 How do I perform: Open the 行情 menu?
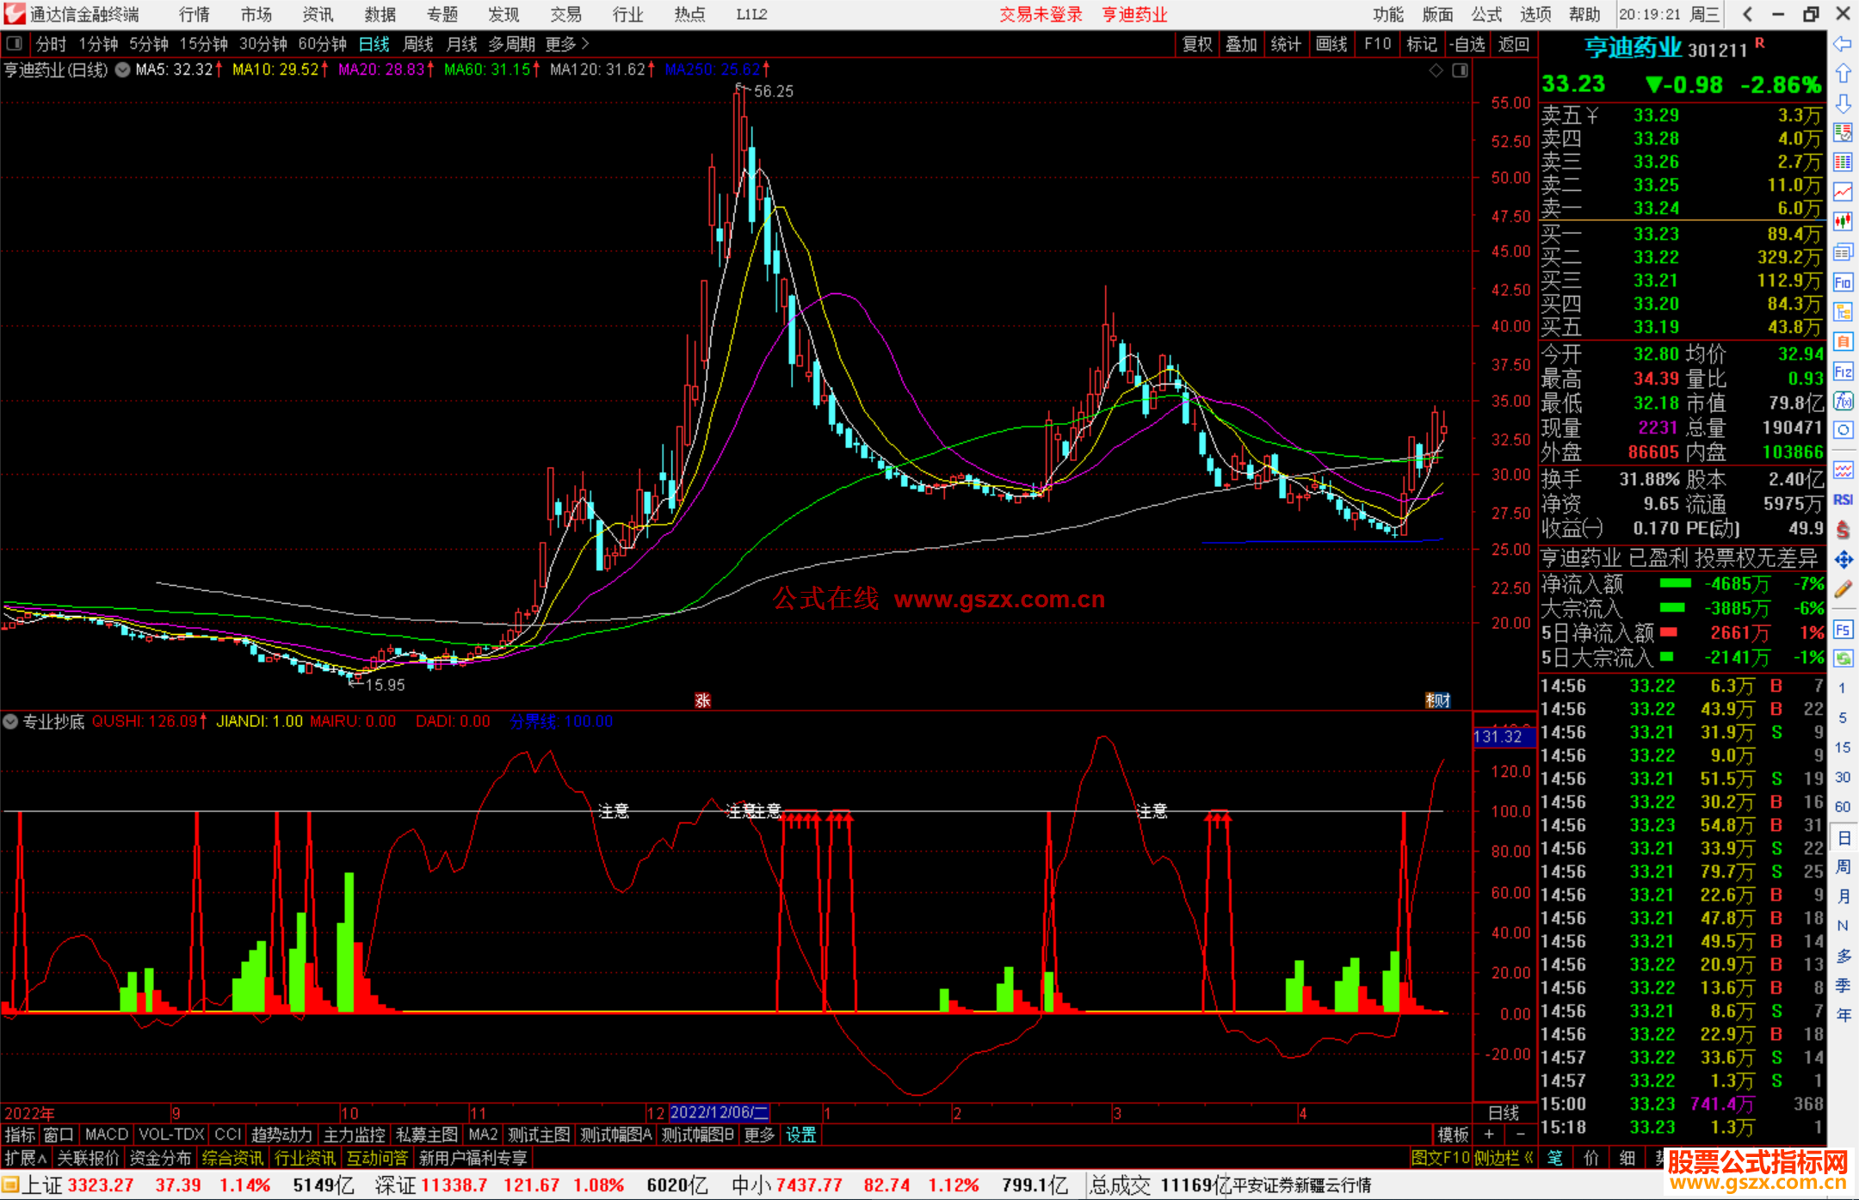pos(194,14)
